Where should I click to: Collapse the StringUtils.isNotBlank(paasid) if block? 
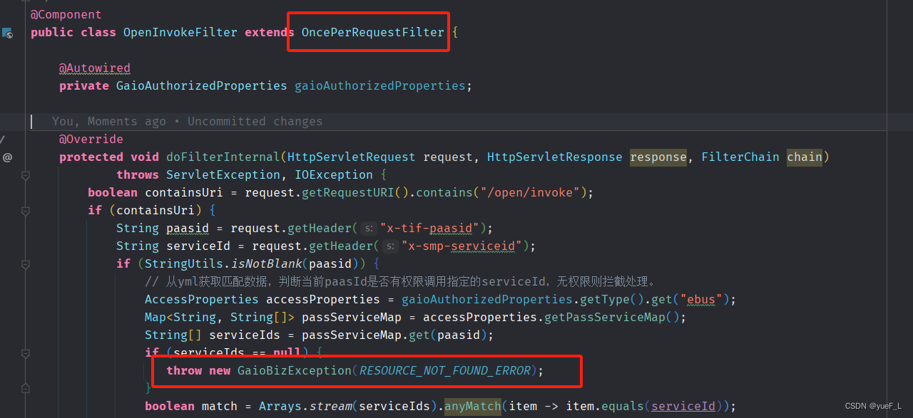click(25, 263)
